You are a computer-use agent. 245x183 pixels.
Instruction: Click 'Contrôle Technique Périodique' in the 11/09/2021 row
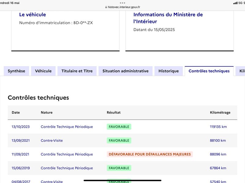tap(67, 154)
